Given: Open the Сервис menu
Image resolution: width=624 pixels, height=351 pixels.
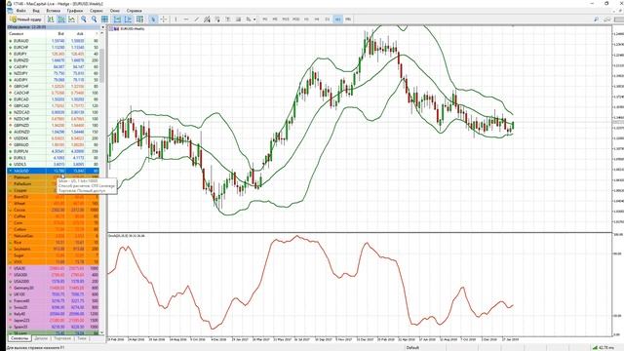Looking at the screenshot, I should pyautogui.click(x=96, y=11).
